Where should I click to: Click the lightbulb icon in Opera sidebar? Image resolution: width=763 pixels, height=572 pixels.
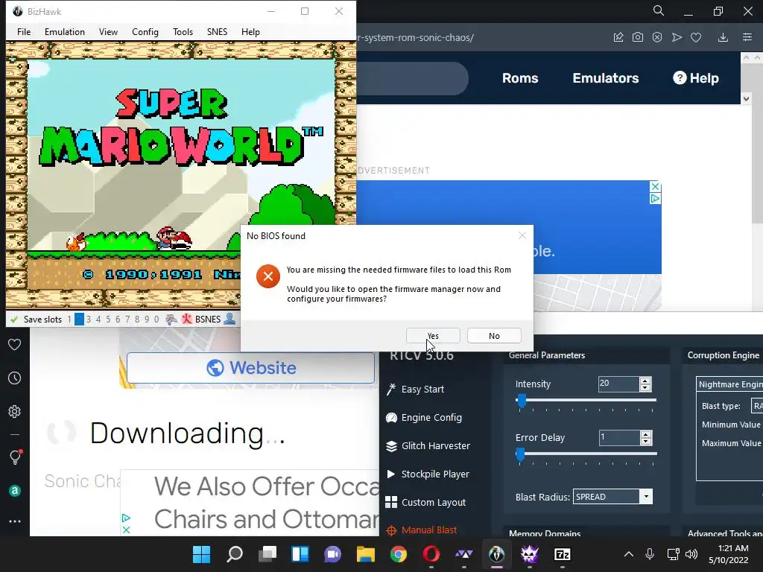coord(15,457)
